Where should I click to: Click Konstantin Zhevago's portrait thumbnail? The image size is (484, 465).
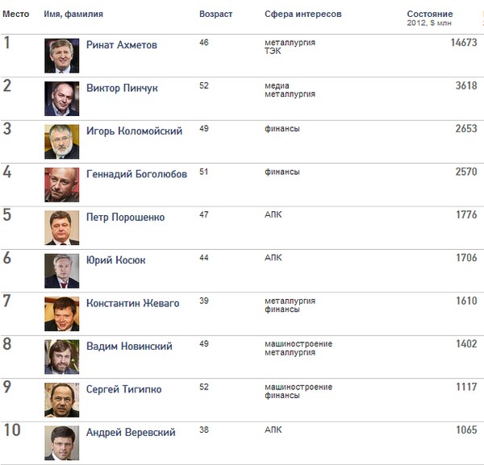(61, 313)
